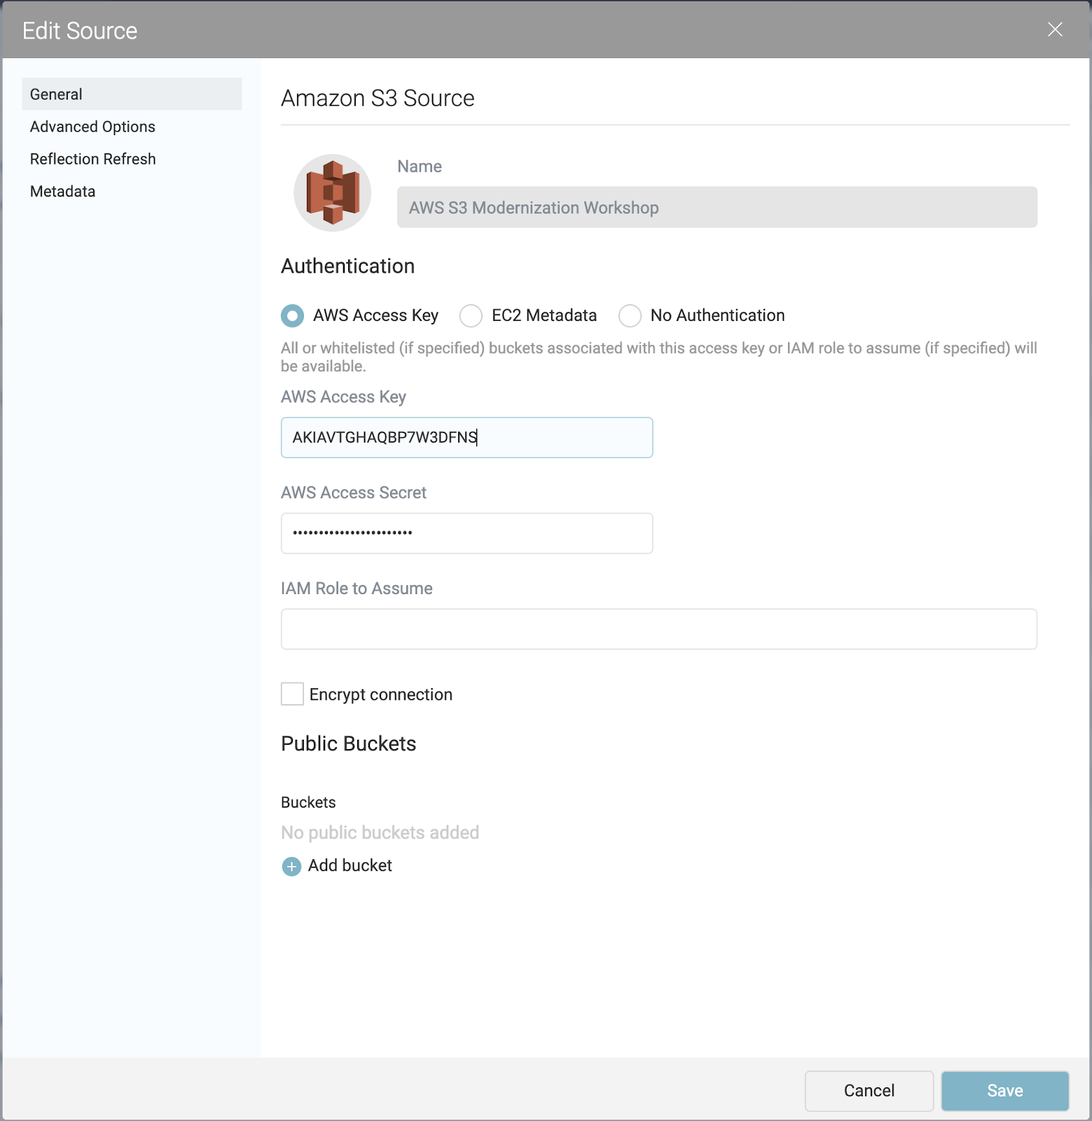Click the Edit Source dialog title
The height and width of the screenshot is (1121, 1092).
[80, 31]
